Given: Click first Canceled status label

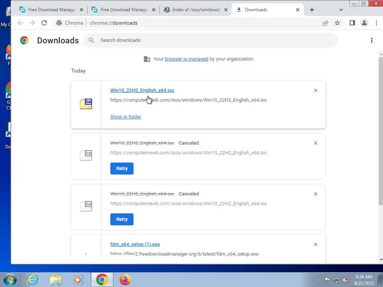Looking at the screenshot, I should [189, 143].
